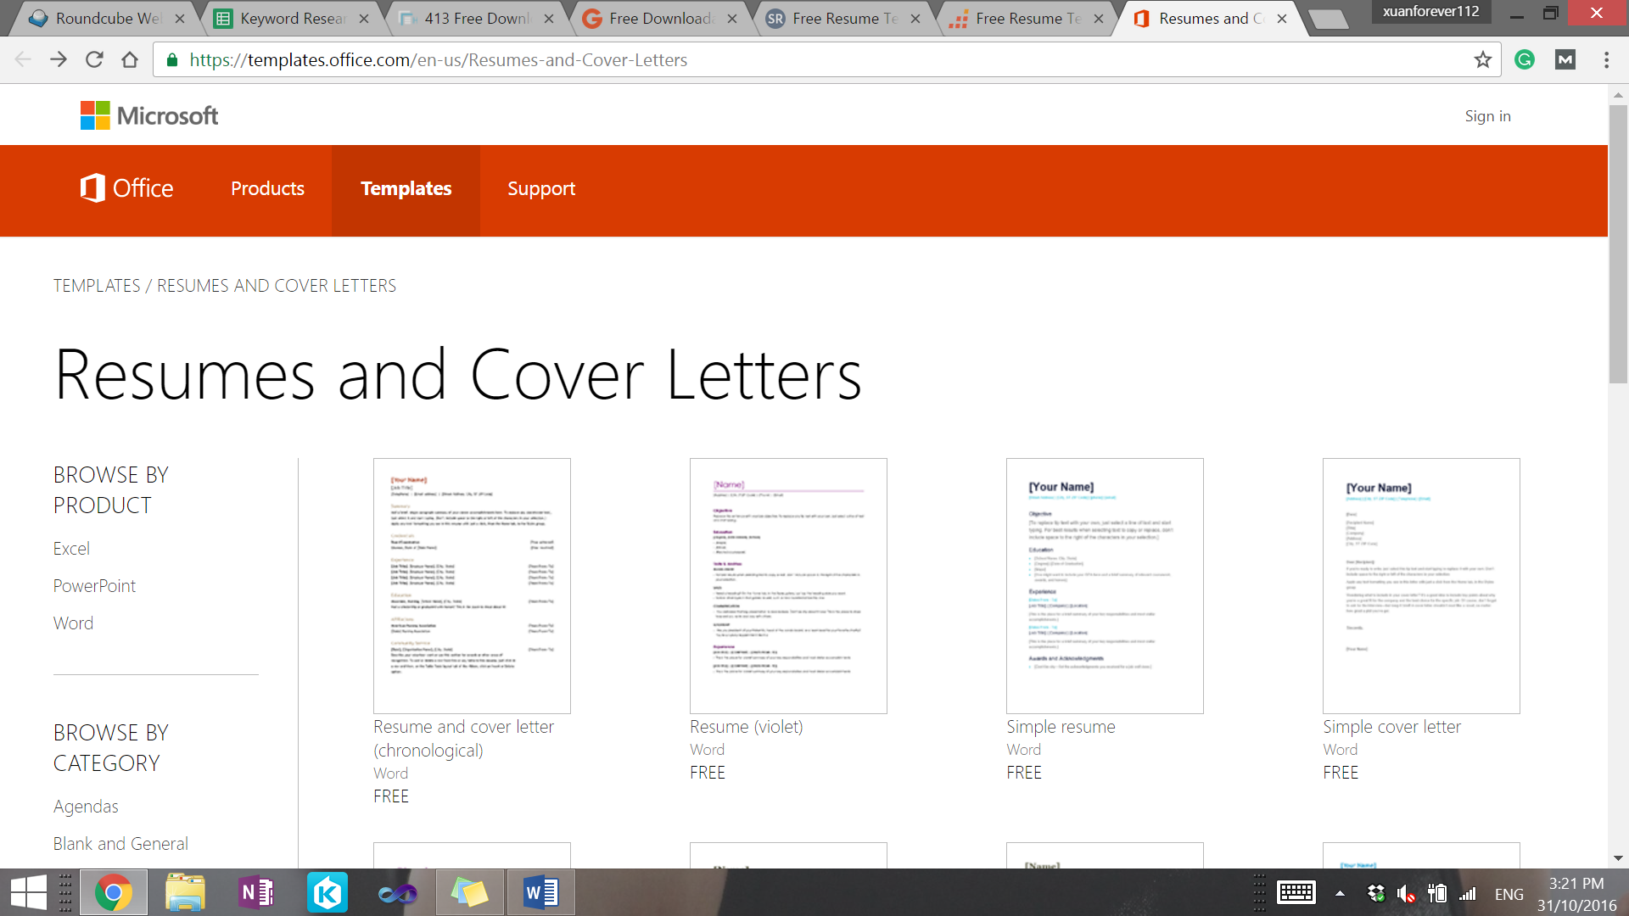
Task: Click the muted volume tray icon
Action: (1406, 894)
